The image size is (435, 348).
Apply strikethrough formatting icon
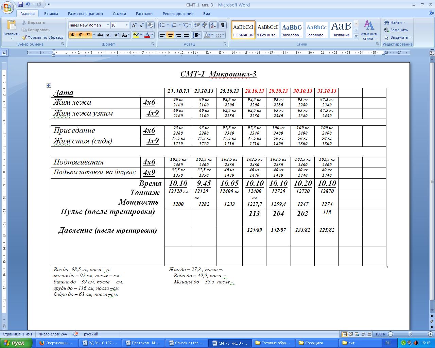(x=100, y=35)
